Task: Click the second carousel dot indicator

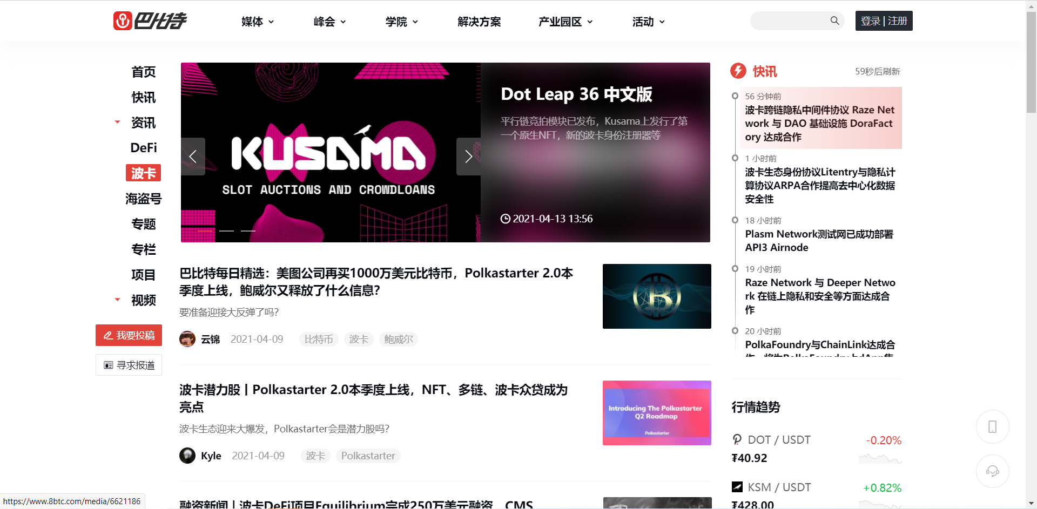Action: 248,230
